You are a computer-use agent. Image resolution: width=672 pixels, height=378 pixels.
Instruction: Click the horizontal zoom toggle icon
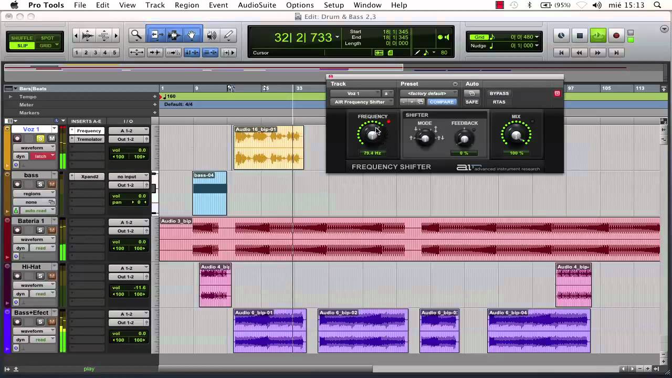136,52
